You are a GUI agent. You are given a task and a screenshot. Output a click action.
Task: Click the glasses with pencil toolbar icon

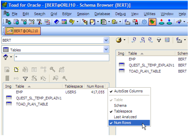point(32,22)
